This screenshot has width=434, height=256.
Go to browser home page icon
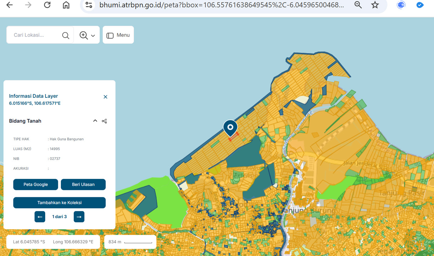pyautogui.click(x=66, y=5)
